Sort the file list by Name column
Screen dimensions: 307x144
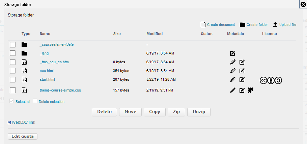[45, 34]
